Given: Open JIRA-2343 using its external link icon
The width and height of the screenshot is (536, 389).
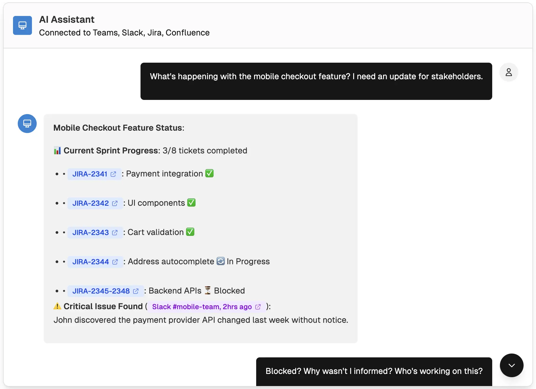Looking at the screenshot, I should point(115,233).
